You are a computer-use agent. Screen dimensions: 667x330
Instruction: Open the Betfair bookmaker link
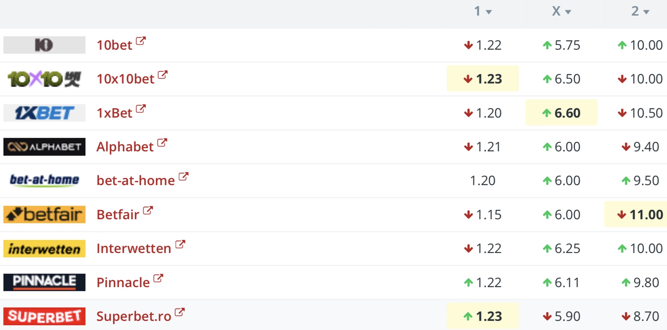click(118, 215)
